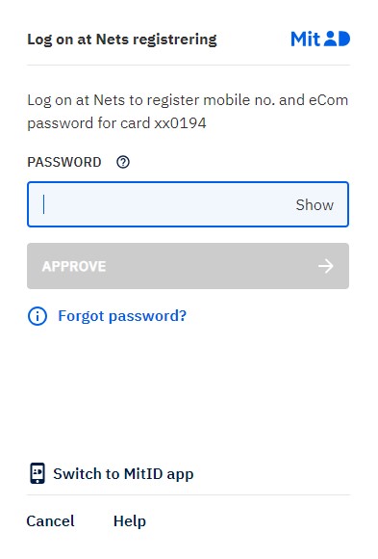Click the text cursor inside the password box
This screenshot has height=559, width=378.
coord(44,204)
